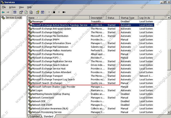Image resolution: width=171 pixels, height=118 pixels.
Task: Click the Pause Service icon
Action: click(x=59, y=12)
